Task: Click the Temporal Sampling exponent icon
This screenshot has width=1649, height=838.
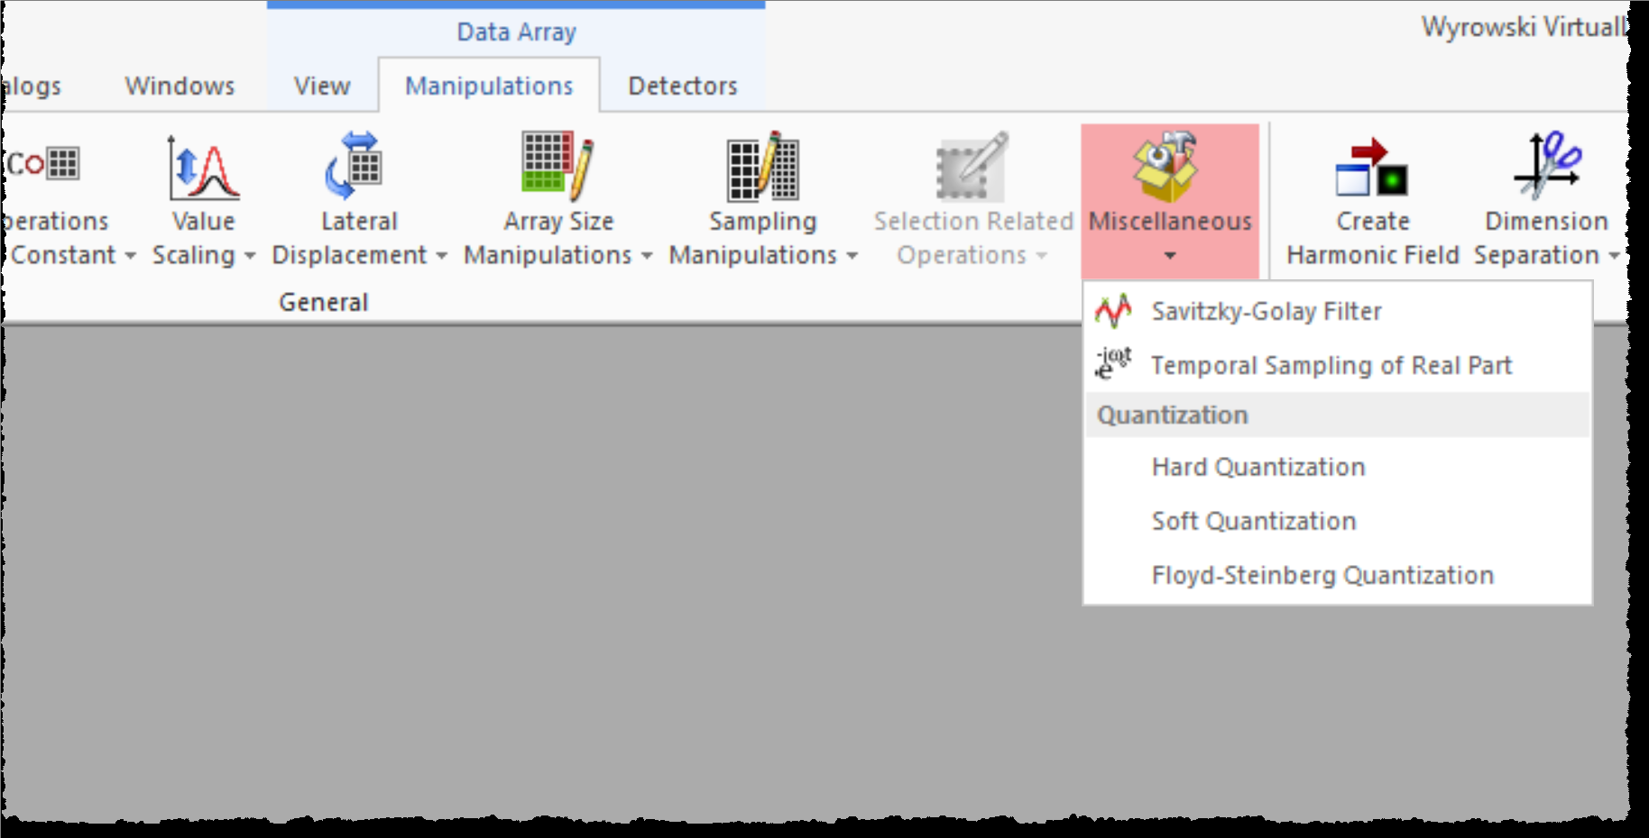Action: coord(1113,364)
